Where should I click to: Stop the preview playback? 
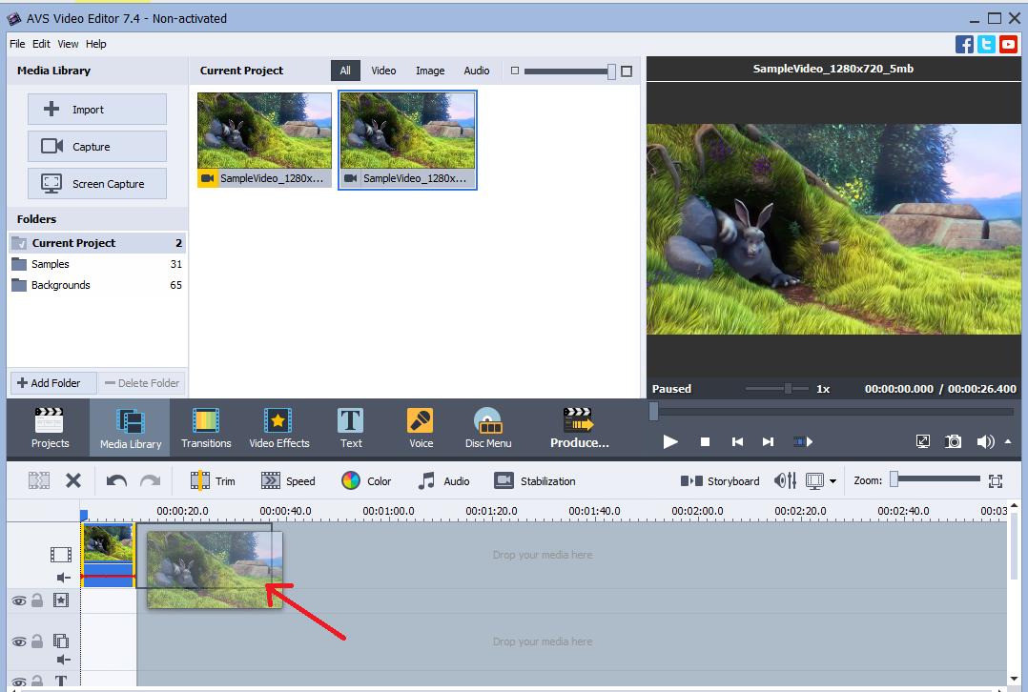pos(705,441)
